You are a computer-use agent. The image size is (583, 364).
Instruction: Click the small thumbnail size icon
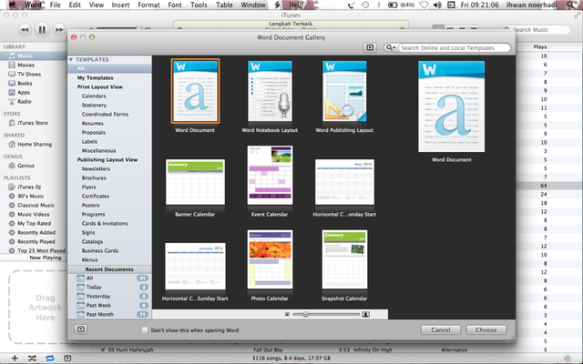tap(287, 314)
